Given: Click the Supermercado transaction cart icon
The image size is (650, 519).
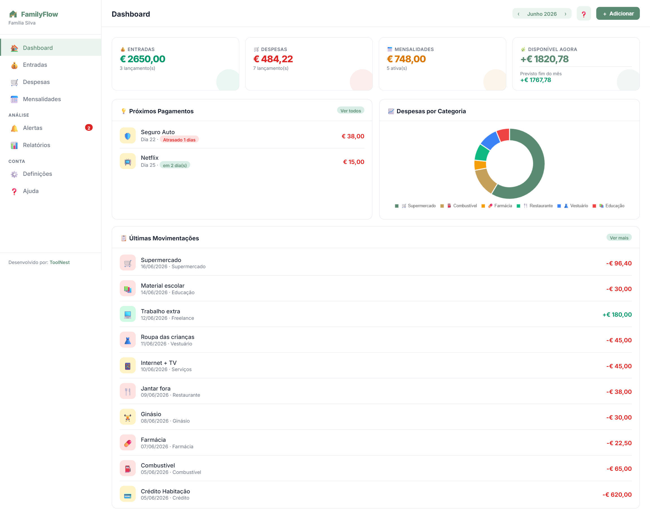Looking at the screenshot, I should coord(128,263).
